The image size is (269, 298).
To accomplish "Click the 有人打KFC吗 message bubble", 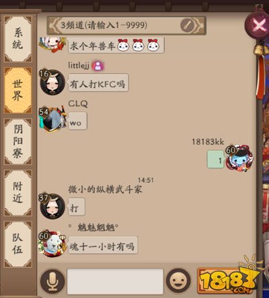I will coord(98,83).
